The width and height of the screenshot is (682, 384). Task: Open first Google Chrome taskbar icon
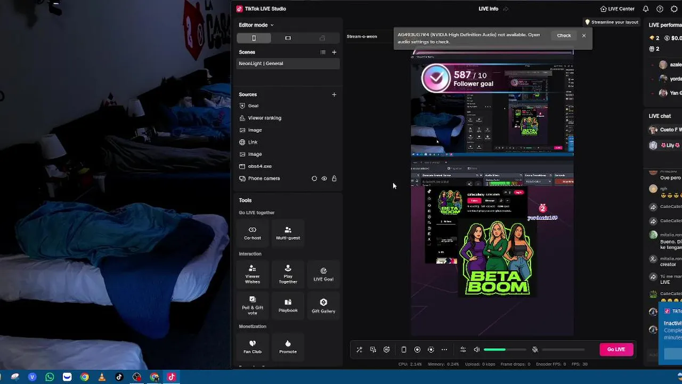[x=84, y=377]
